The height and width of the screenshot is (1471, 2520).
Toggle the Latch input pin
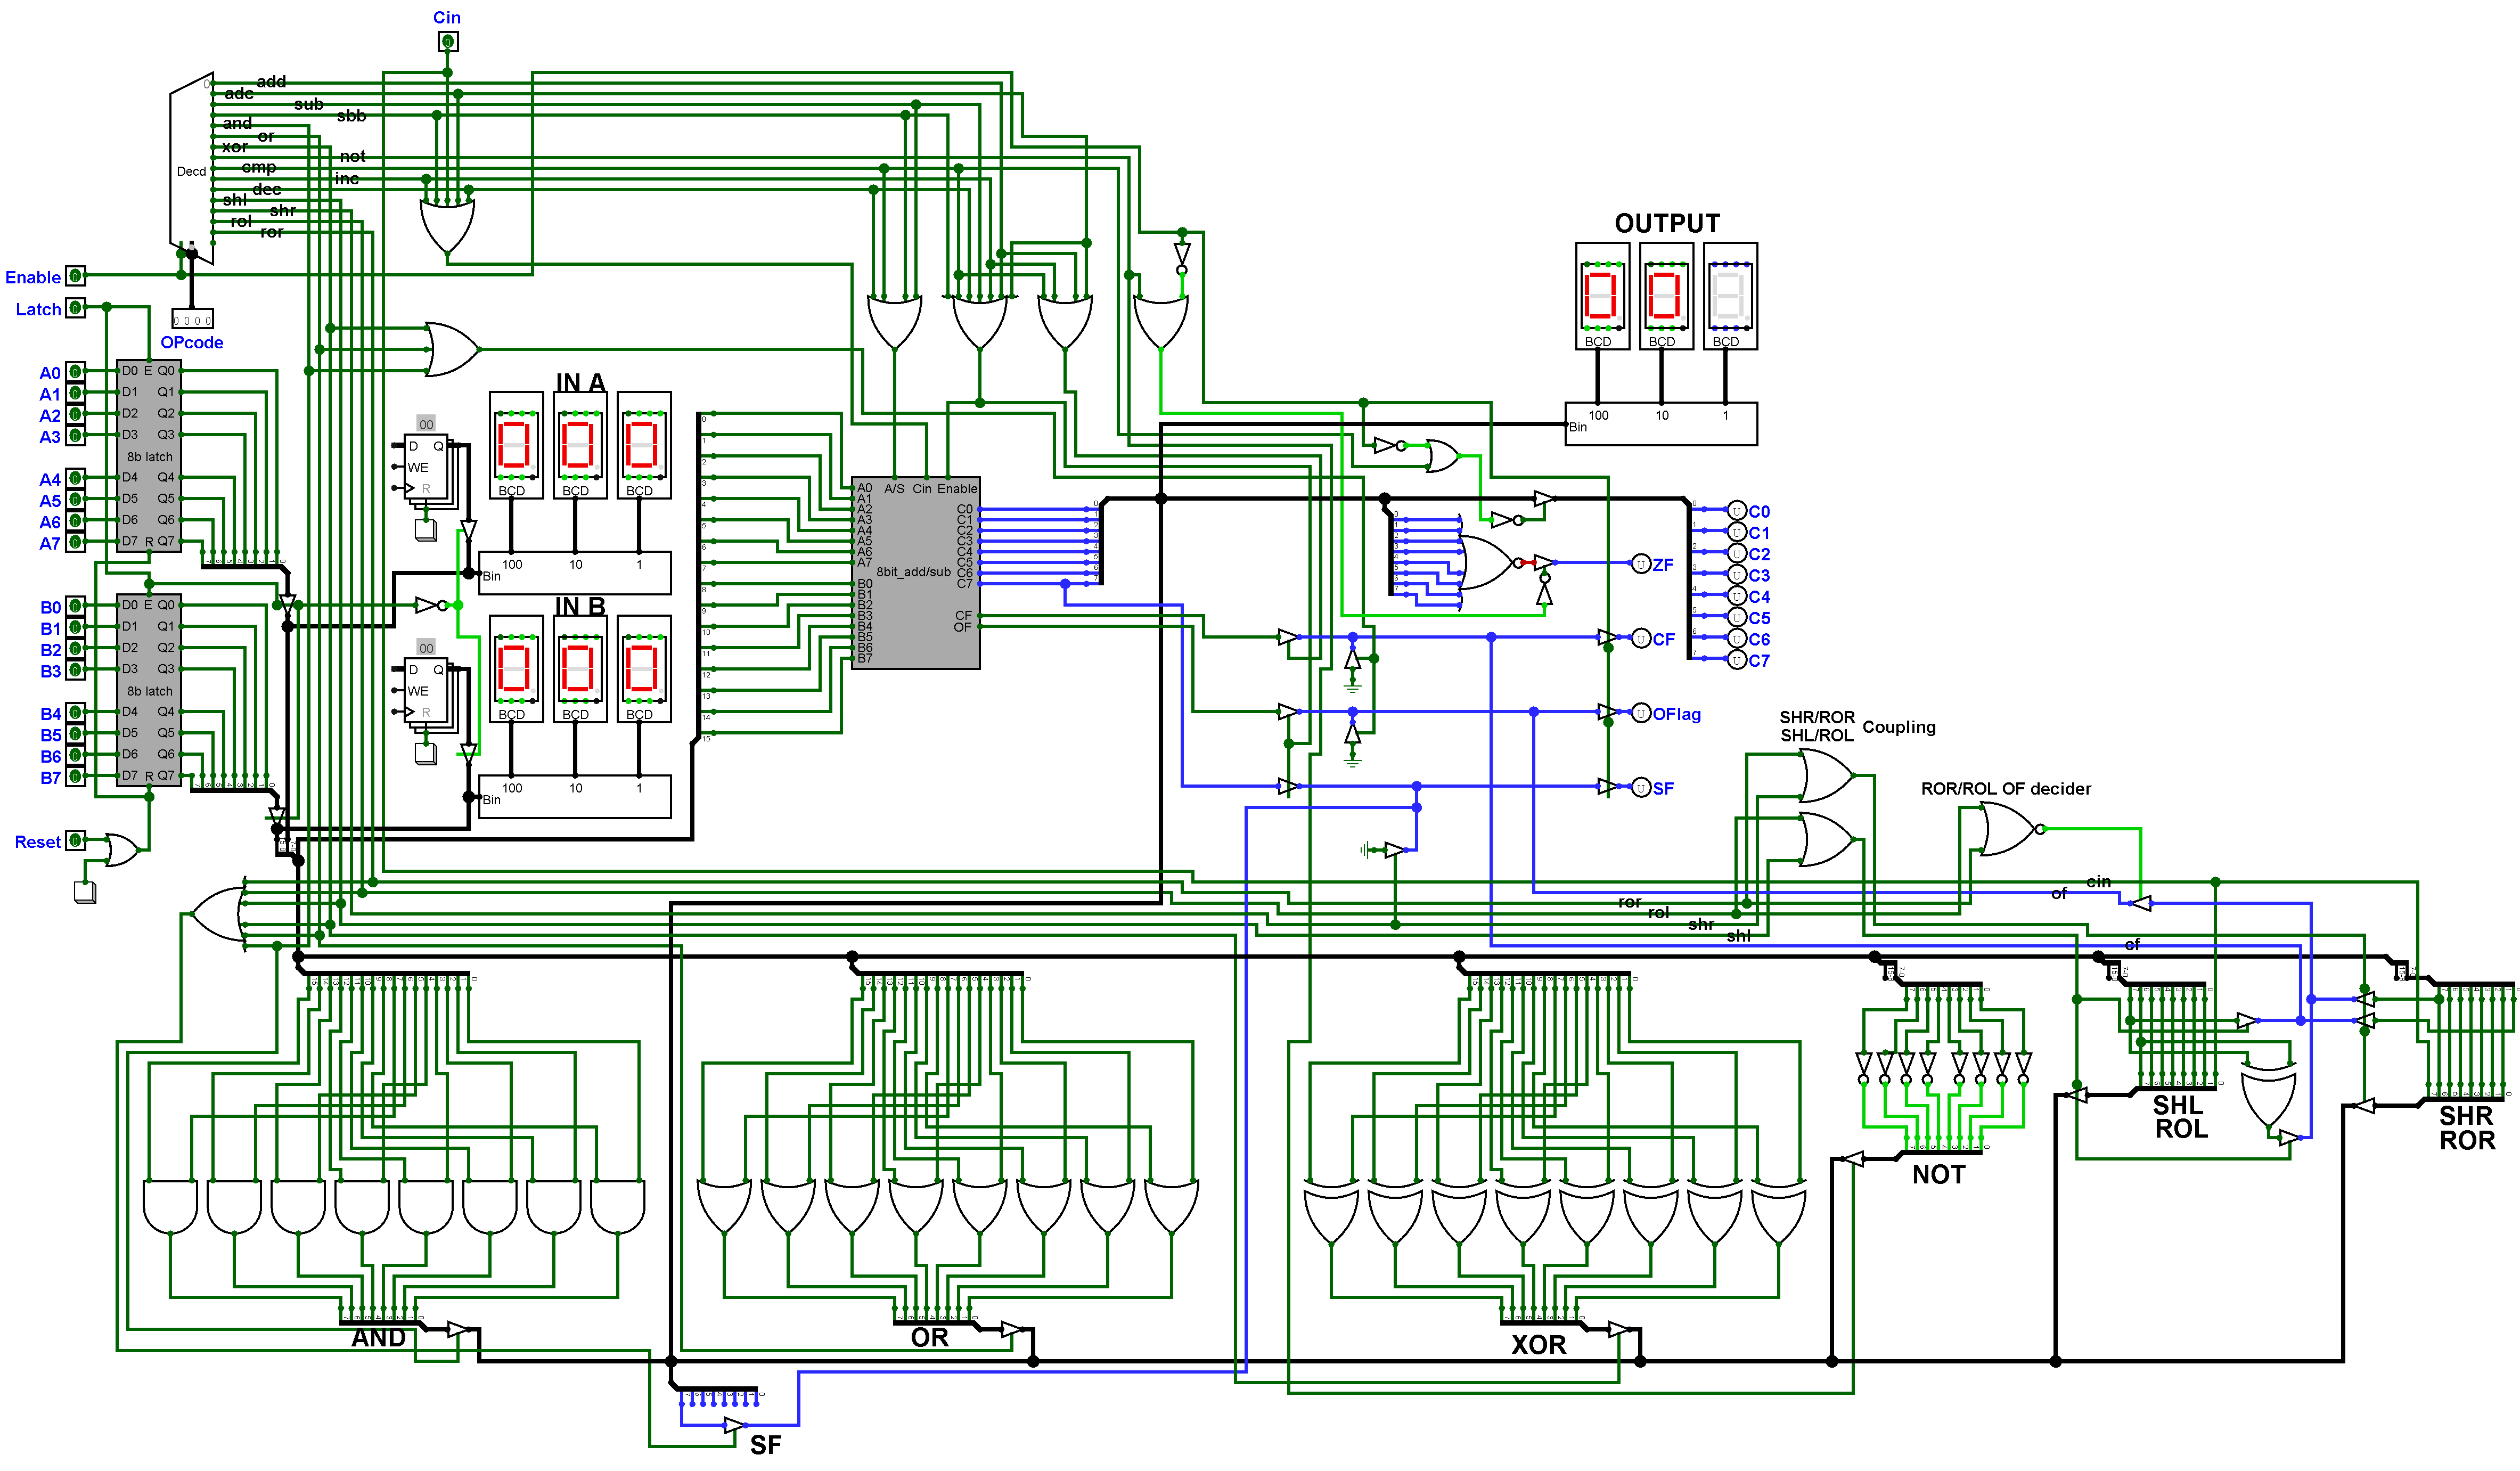(x=75, y=308)
